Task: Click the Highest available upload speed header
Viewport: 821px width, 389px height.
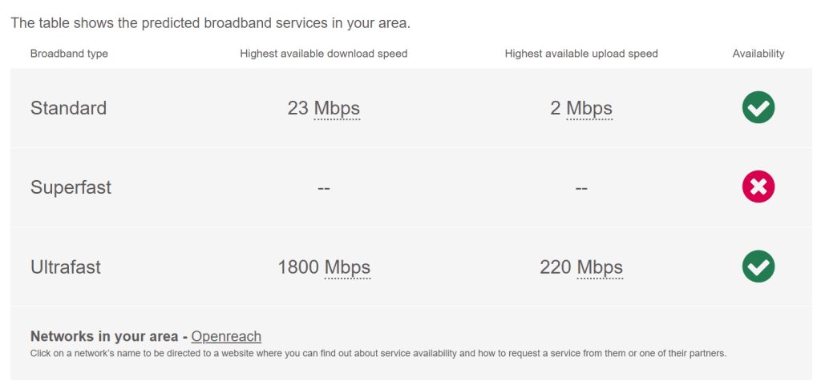Action: tap(581, 54)
